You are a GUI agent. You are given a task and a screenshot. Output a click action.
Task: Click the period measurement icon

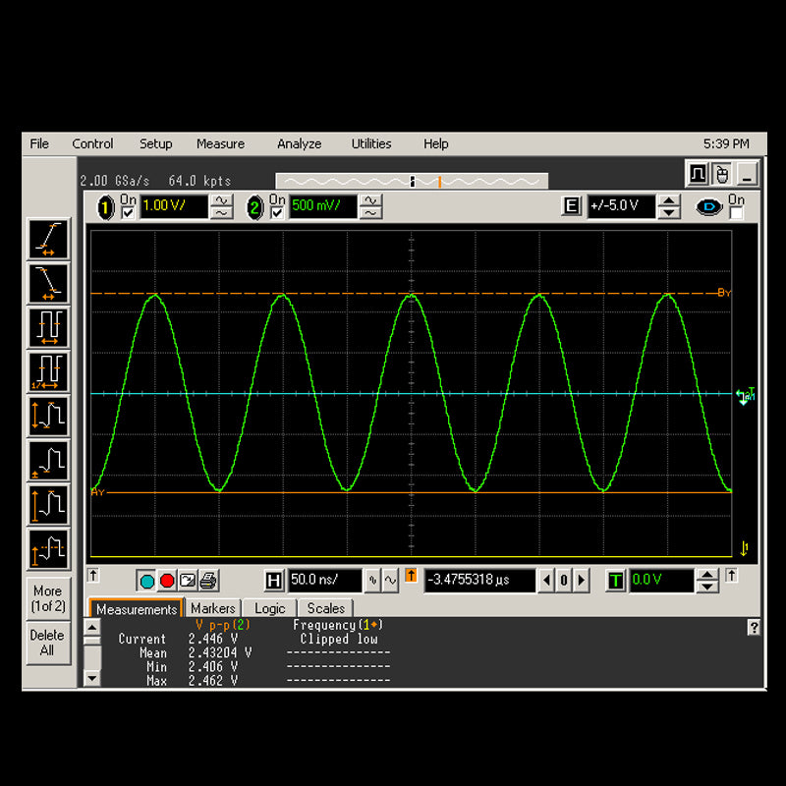pyautogui.click(x=47, y=326)
